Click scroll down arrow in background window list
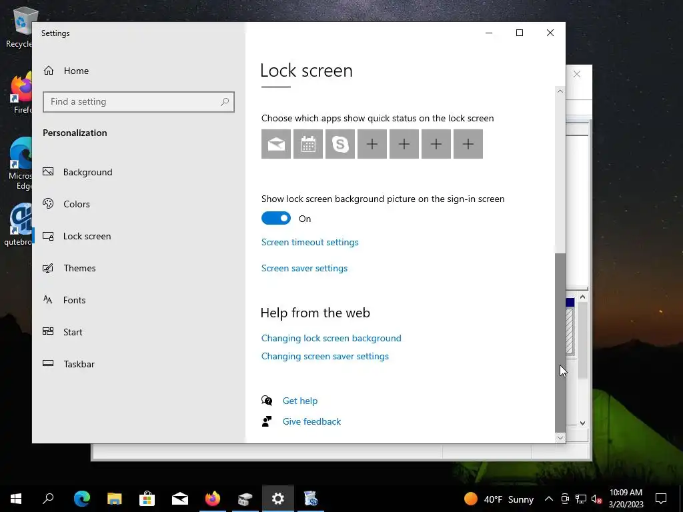 coord(582,423)
